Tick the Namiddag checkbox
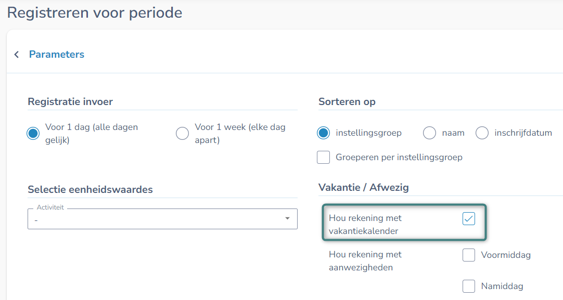This screenshot has width=563, height=300. [469, 286]
